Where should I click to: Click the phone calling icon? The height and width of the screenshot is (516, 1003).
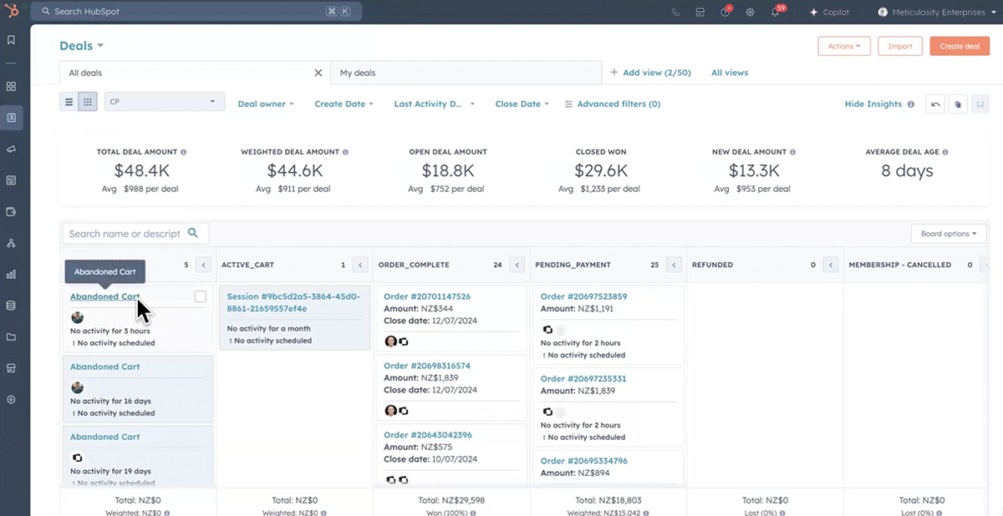(x=675, y=13)
